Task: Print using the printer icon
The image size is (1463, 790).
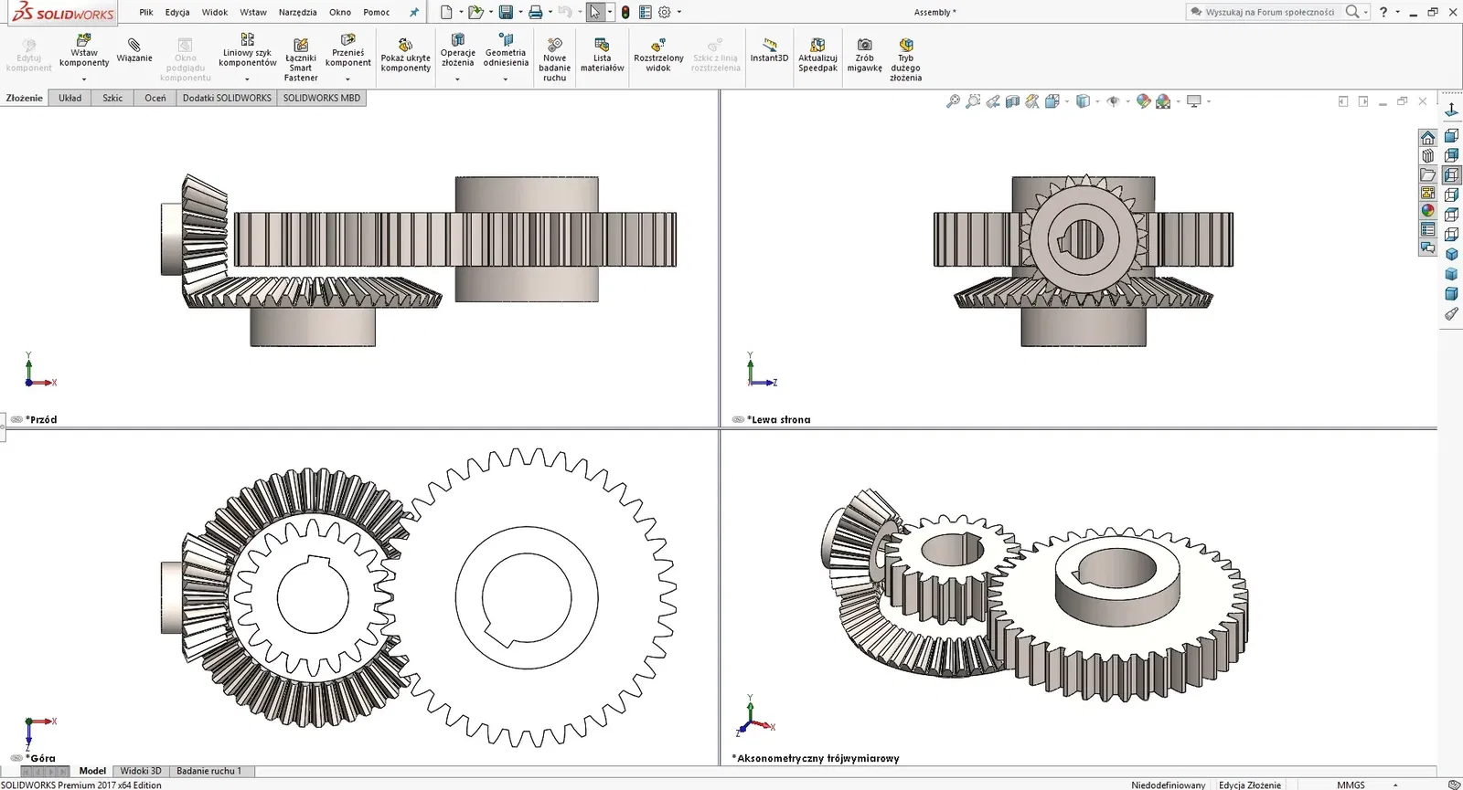Action: pos(536,12)
